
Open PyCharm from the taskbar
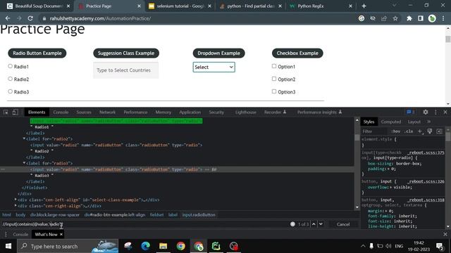(216, 246)
